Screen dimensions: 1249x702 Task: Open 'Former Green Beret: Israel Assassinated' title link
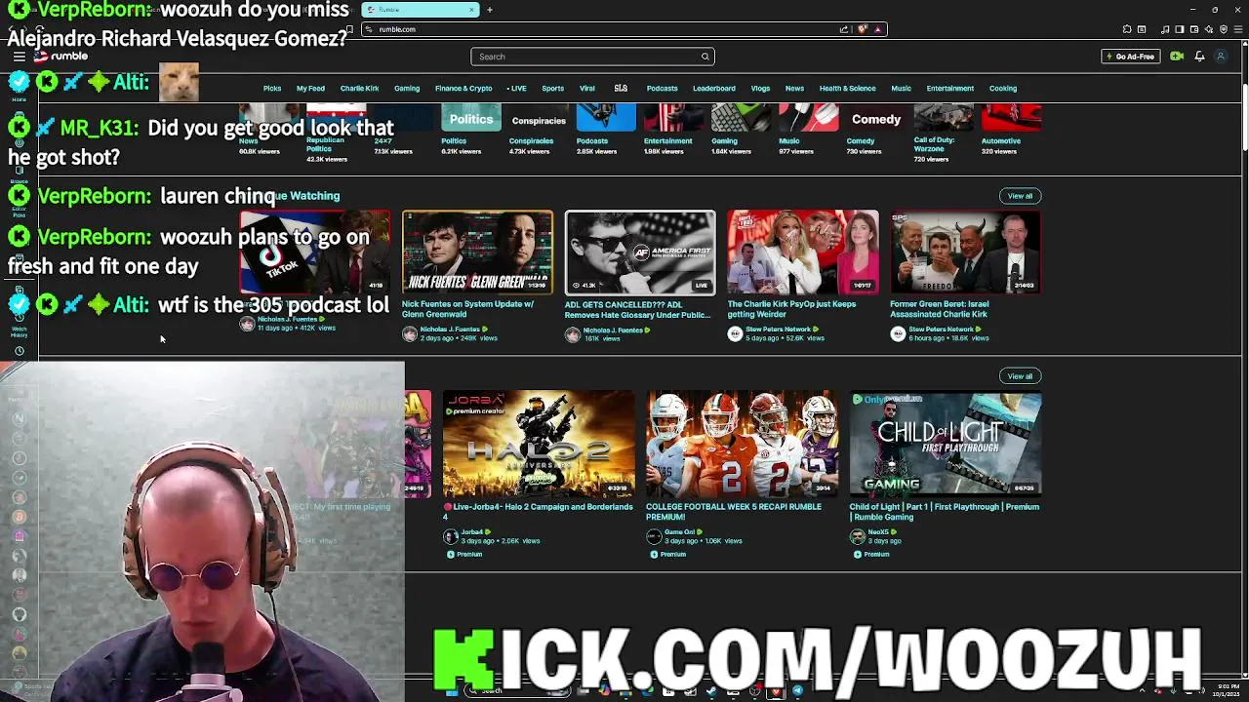pyautogui.click(x=939, y=309)
